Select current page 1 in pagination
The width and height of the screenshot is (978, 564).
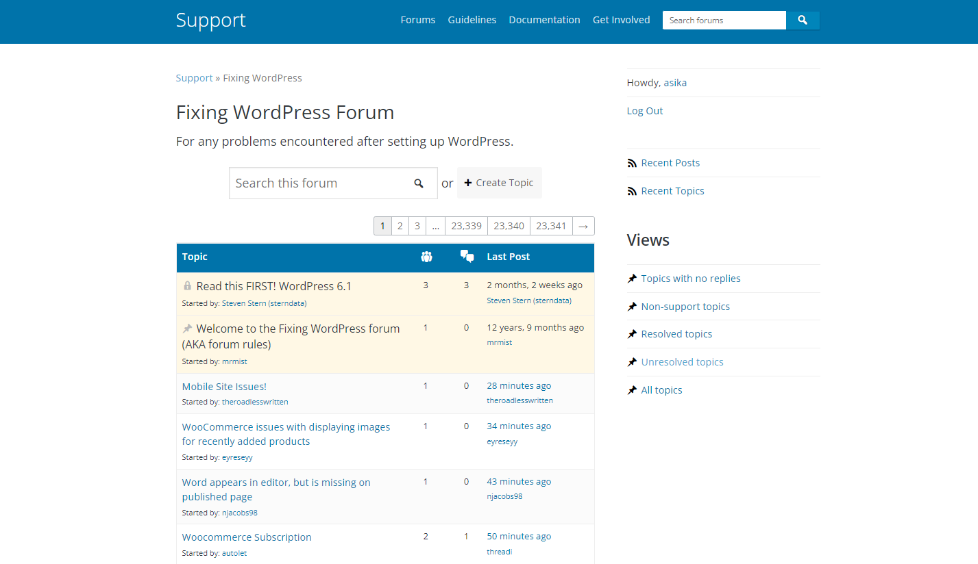pyautogui.click(x=383, y=226)
